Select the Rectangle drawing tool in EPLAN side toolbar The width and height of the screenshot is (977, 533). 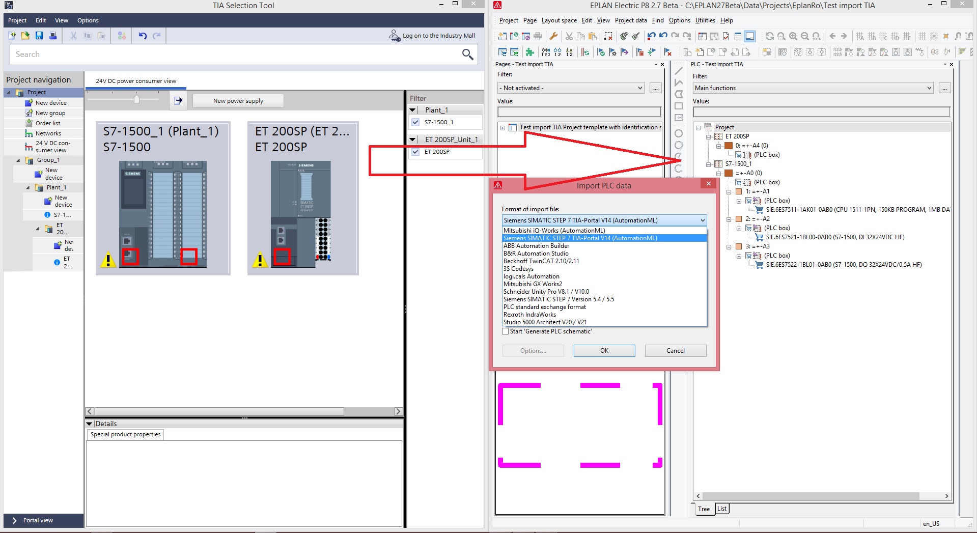point(679,106)
